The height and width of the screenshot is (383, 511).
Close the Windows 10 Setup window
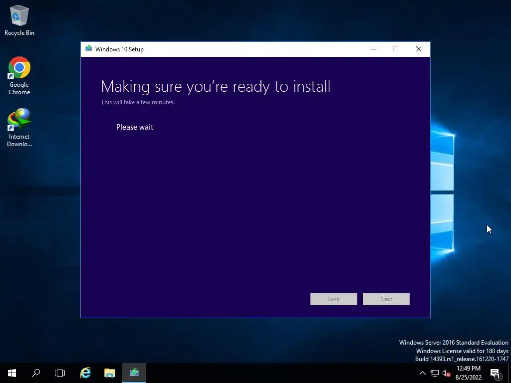pyautogui.click(x=419, y=49)
